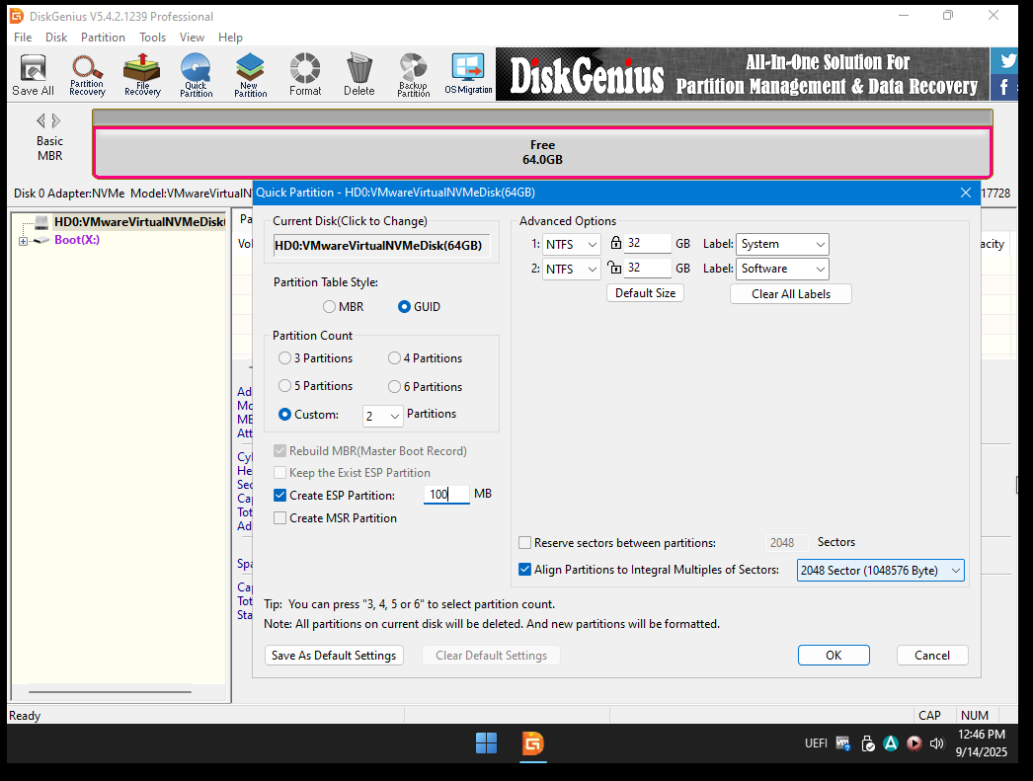The image size is (1033, 781).
Task: Click Save As Default Settings
Action: click(334, 656)
